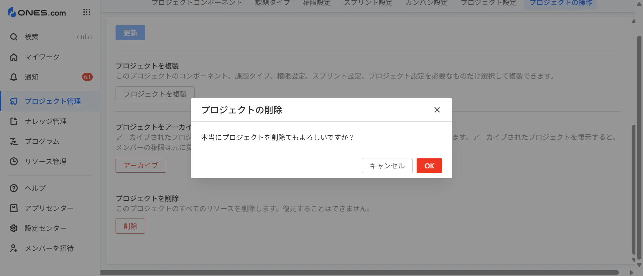Click the page scrollbar up arrow
This screenshot has height=276, width=643.
[639, 4]
